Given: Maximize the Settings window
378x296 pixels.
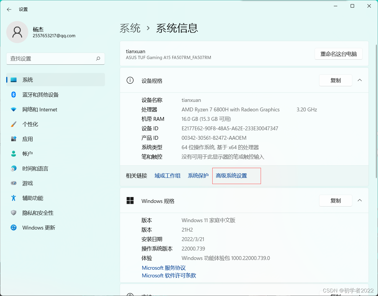Looking at the screenshot, I should 352,6.
